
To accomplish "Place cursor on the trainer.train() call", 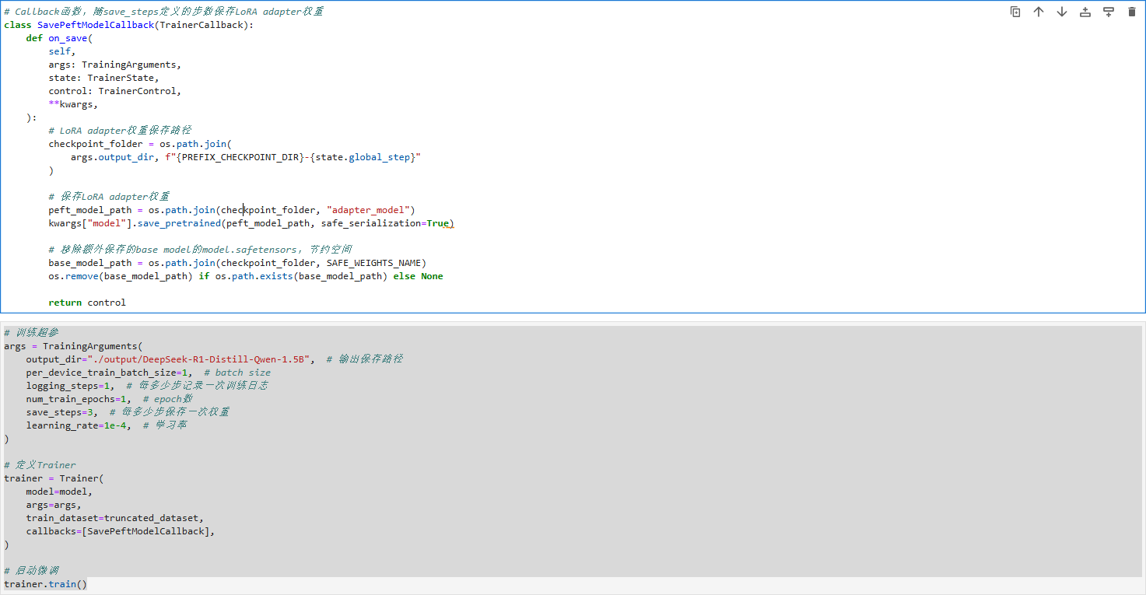I will 45,584.
